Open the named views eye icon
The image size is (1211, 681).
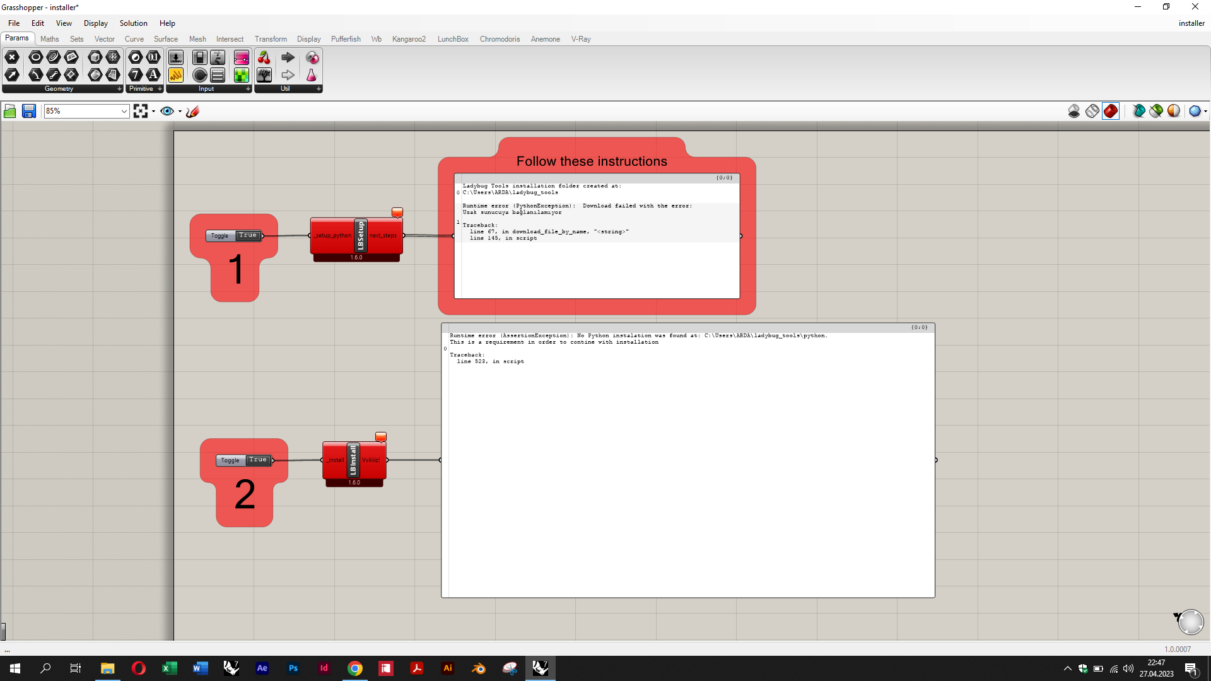[x=167, y=111]
